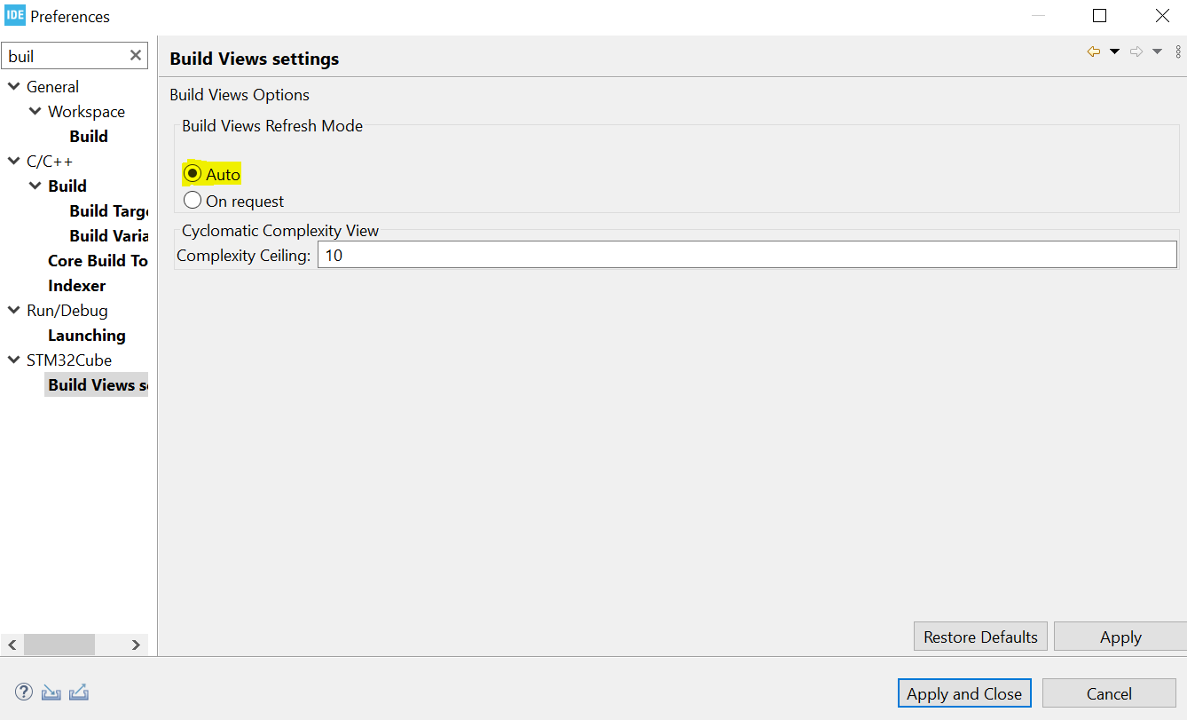Click Apply and Close

964,693
